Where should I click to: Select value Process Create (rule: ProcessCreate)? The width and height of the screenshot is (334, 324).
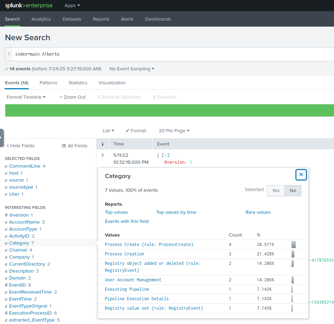click(x=149, y=245)
